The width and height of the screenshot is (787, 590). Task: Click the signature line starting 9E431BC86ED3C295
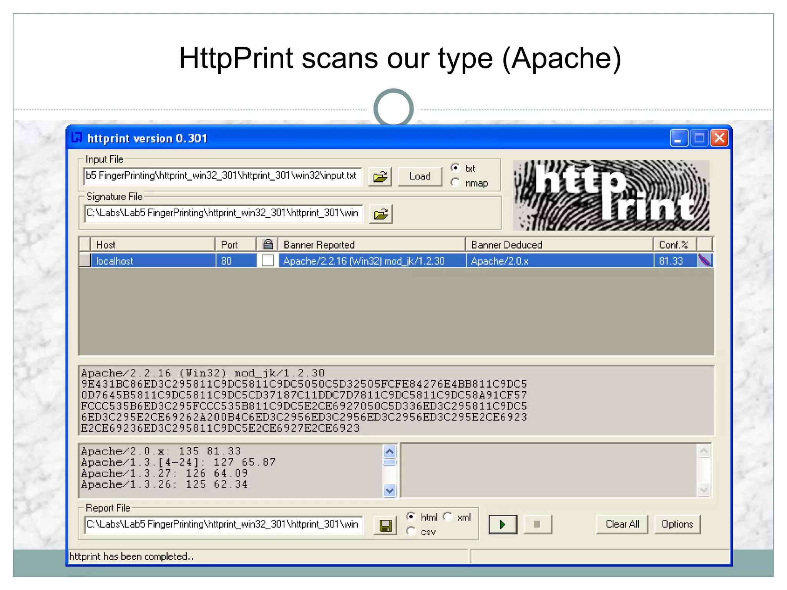click(304, 384)
